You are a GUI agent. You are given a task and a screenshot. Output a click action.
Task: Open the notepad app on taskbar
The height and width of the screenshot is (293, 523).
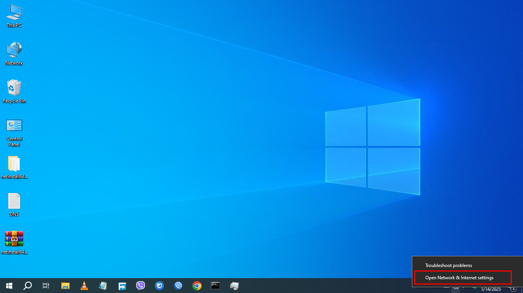tap(103, 286)
